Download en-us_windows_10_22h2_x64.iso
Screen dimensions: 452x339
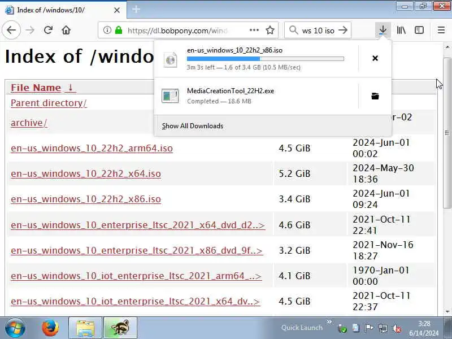pos(86,173)
